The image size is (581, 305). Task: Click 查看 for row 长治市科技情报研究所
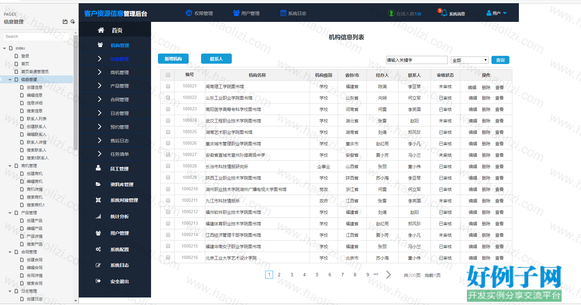click(x=499, y=167)
